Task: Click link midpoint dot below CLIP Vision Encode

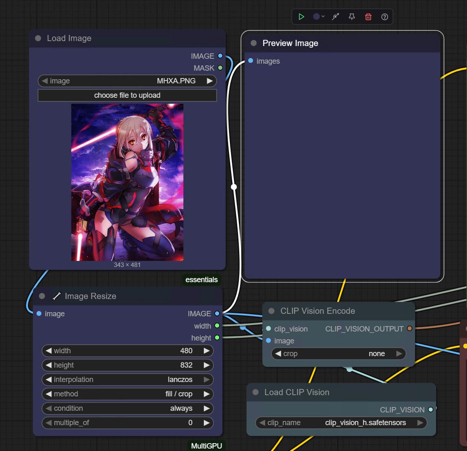Action: coord(349,369)
